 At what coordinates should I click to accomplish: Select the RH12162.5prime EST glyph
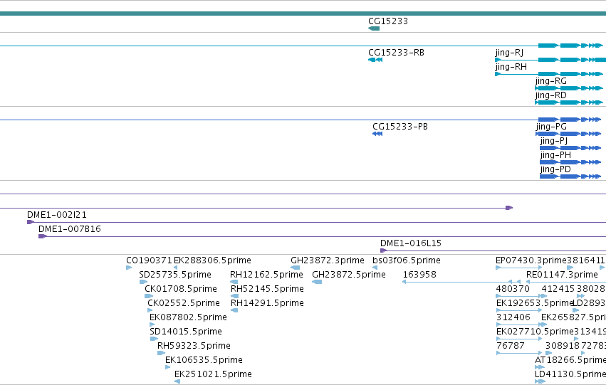(234, 282)
